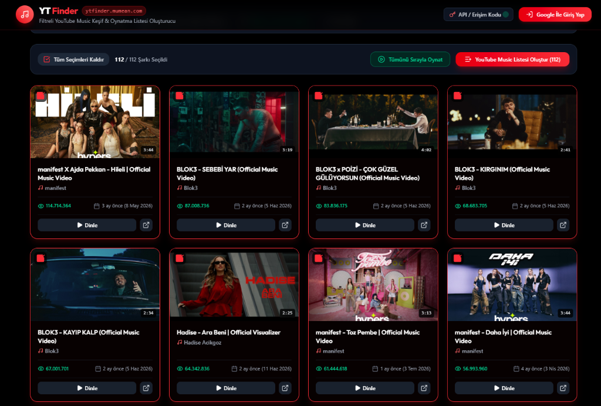The width and height of the screenshot is (601, 406).
Task: Deselect the Daha İyi song checkbox
Action: [458, 258]
